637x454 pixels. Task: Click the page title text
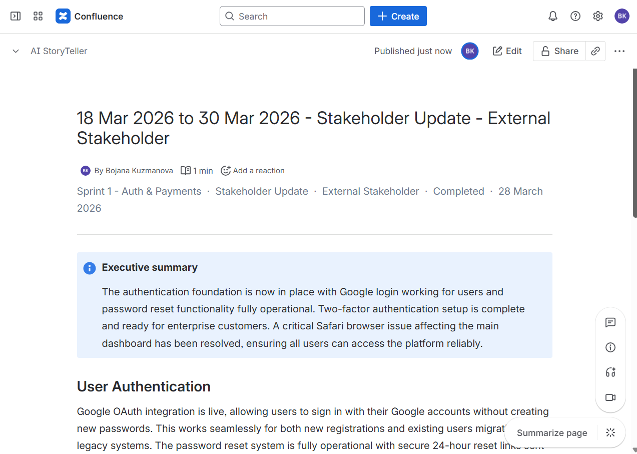(x=314, y=128)
